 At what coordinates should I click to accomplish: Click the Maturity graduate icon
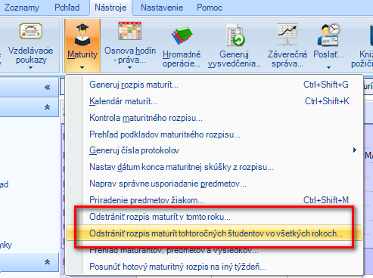(x=82, y=35)
